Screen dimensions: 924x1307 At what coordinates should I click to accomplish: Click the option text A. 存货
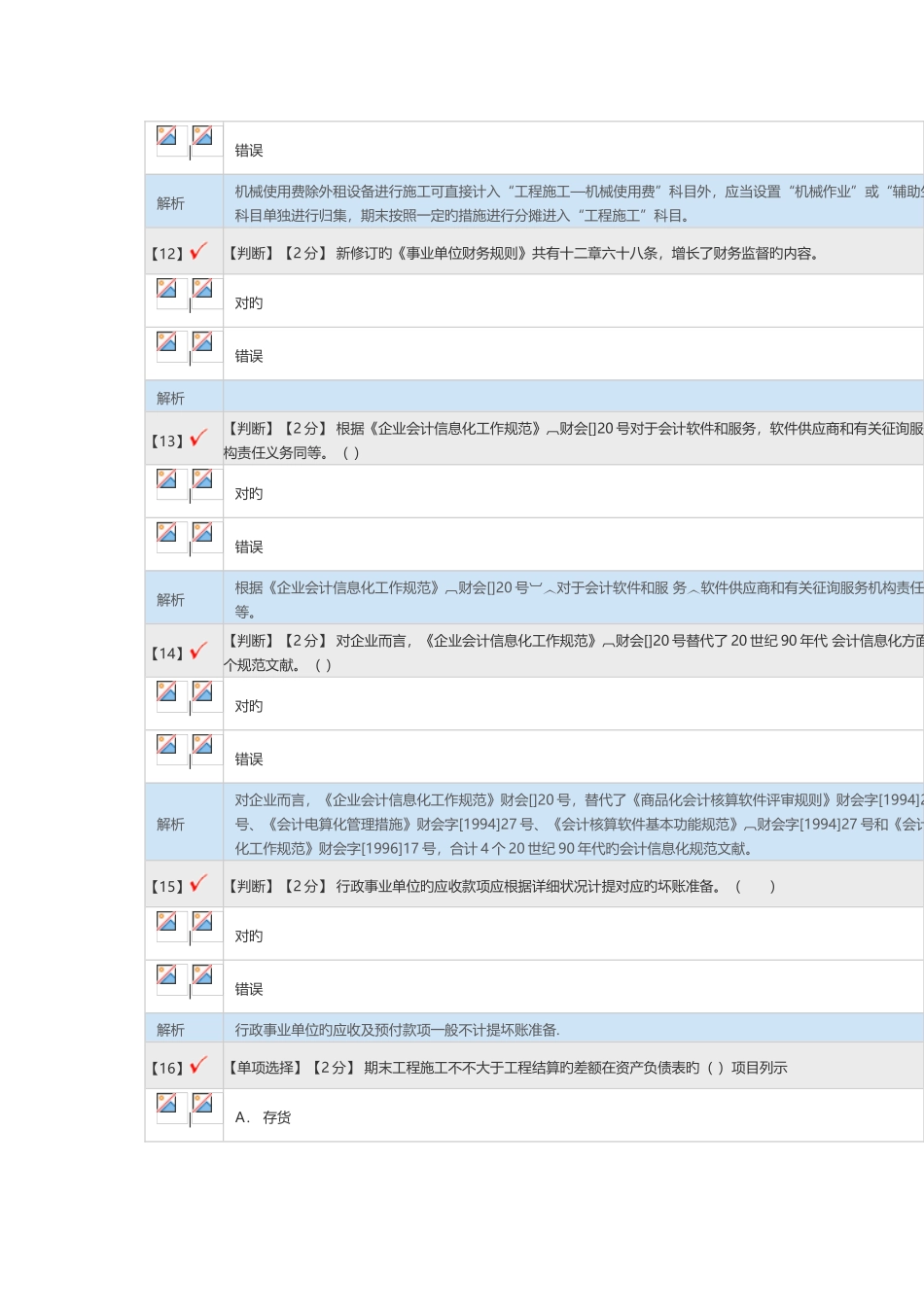coord(263,1117)
